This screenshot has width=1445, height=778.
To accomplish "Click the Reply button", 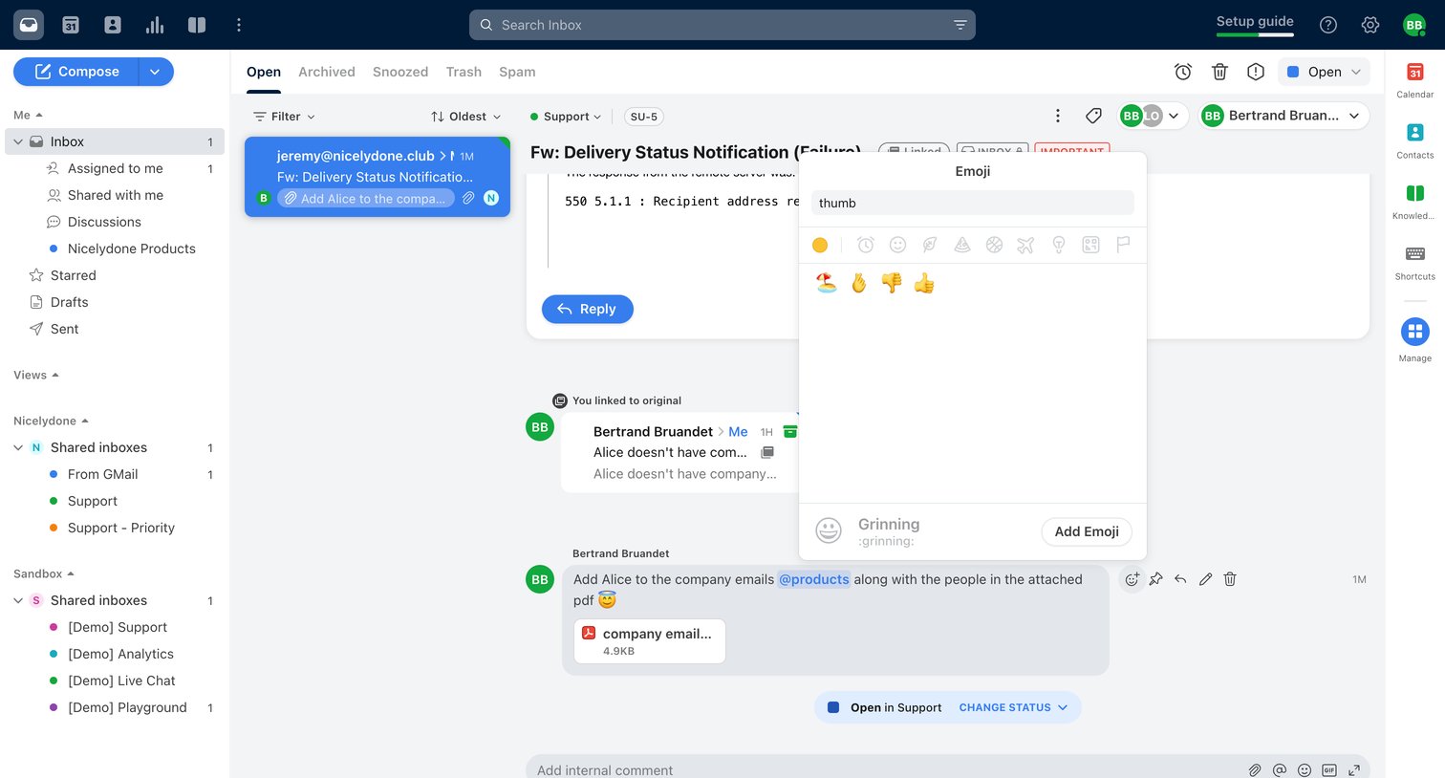I will tap(588, 309).
